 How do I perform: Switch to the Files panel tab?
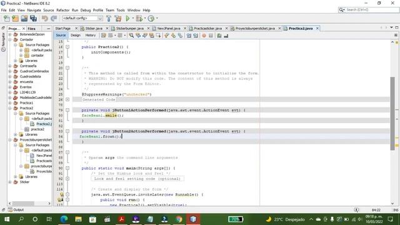[31, 29]
